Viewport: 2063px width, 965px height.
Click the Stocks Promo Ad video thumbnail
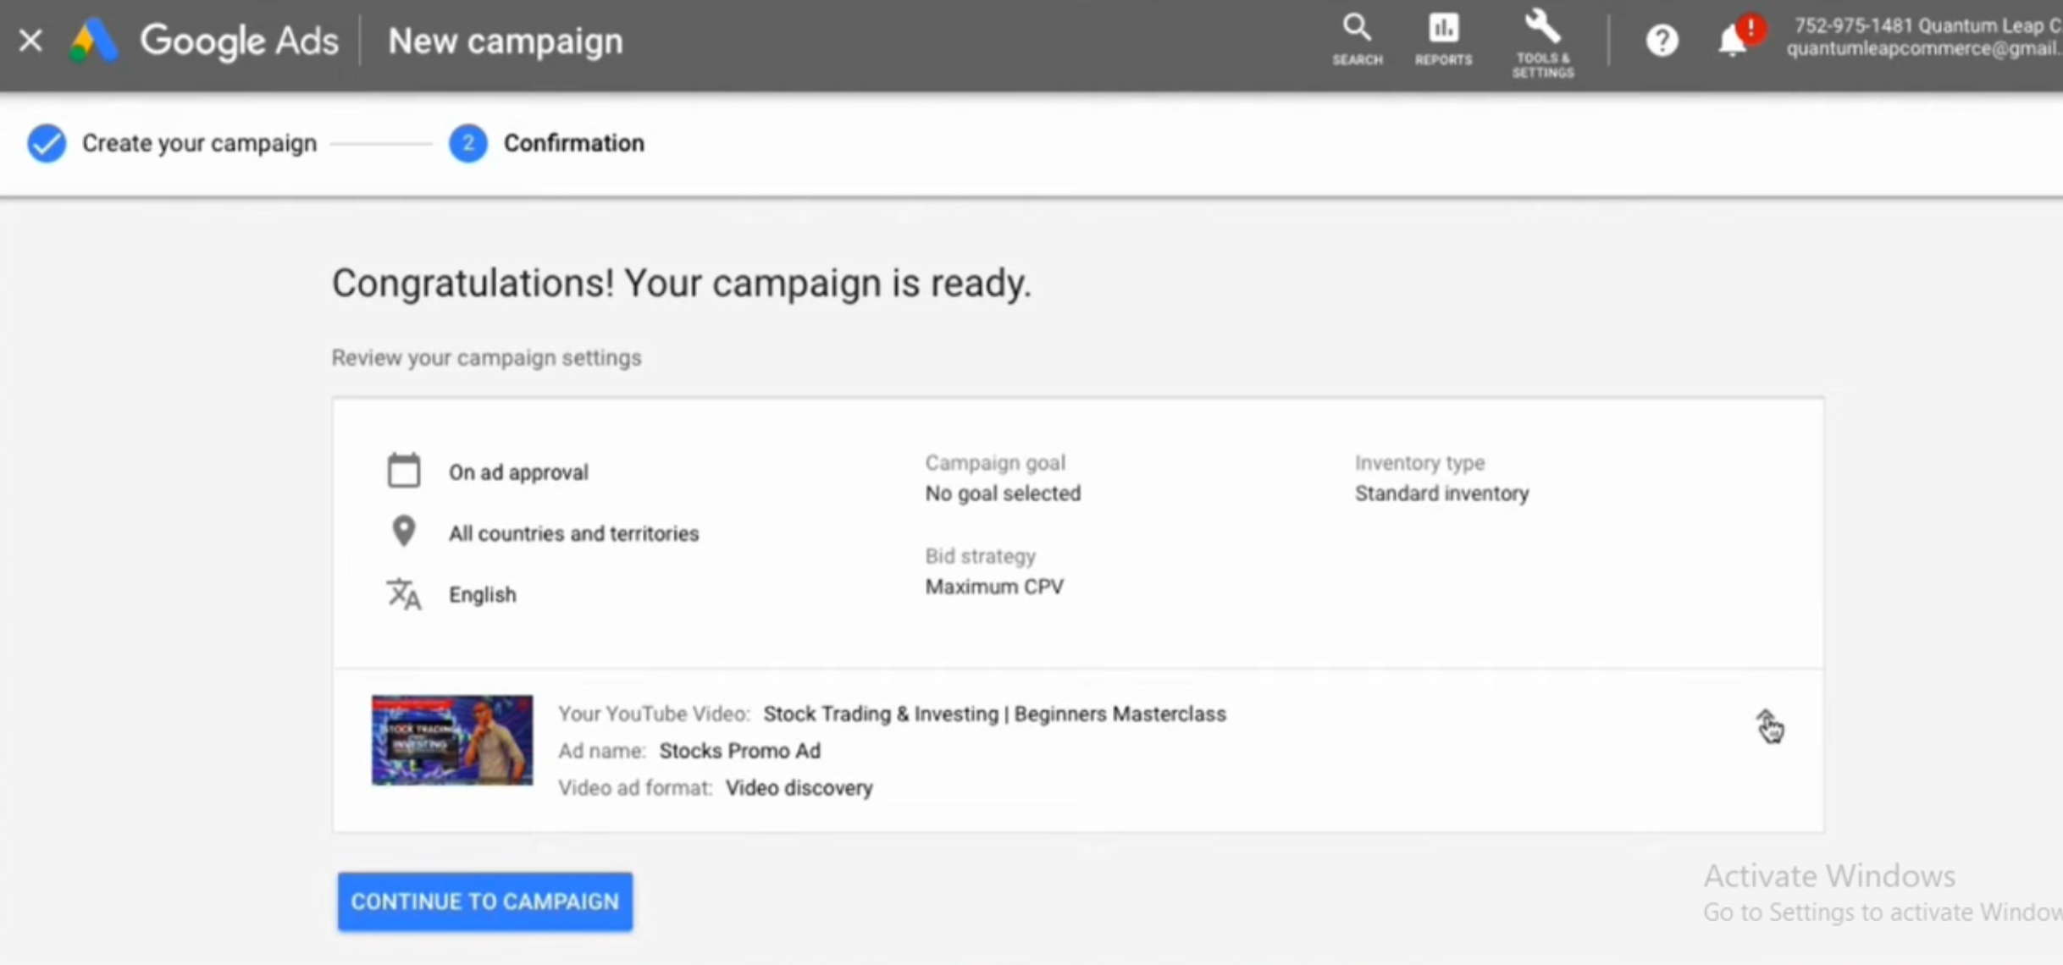tap(451, 739)
